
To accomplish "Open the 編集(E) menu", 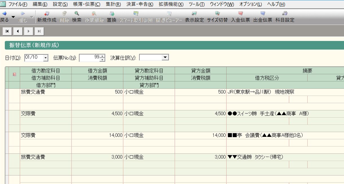I will click(x=40, y=4).
